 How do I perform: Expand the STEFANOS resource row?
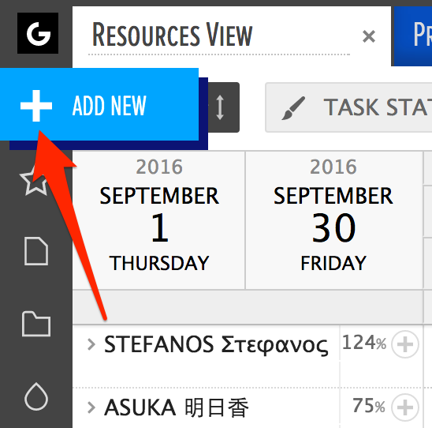91,344
